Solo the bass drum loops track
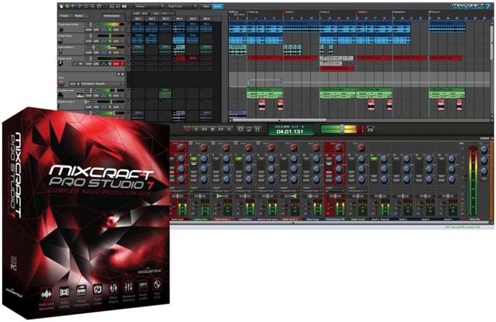 96,30
